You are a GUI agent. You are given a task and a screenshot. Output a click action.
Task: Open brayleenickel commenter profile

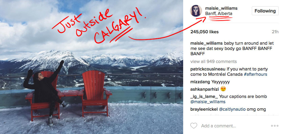204,109
